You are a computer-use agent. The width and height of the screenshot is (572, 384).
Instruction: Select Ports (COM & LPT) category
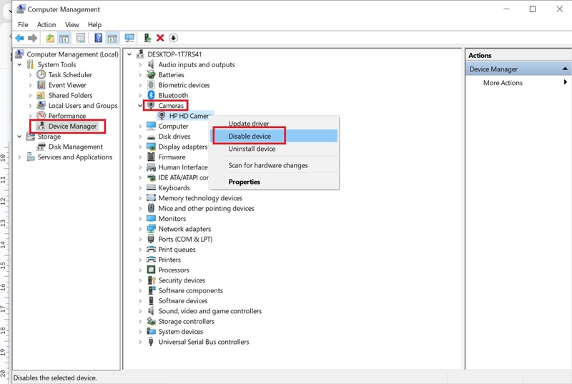pos(185,240)
